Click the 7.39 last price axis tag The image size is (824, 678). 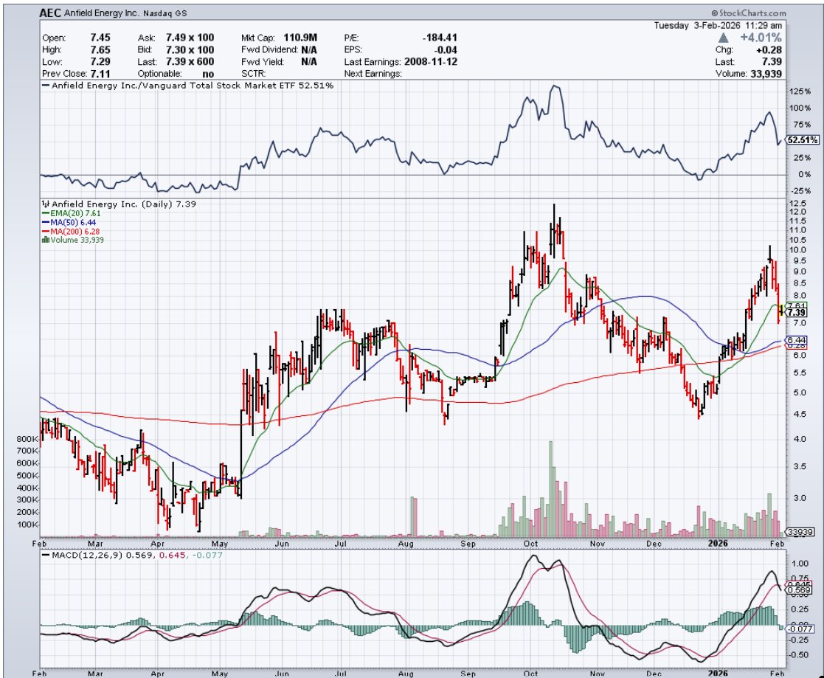tap(797, 312)
